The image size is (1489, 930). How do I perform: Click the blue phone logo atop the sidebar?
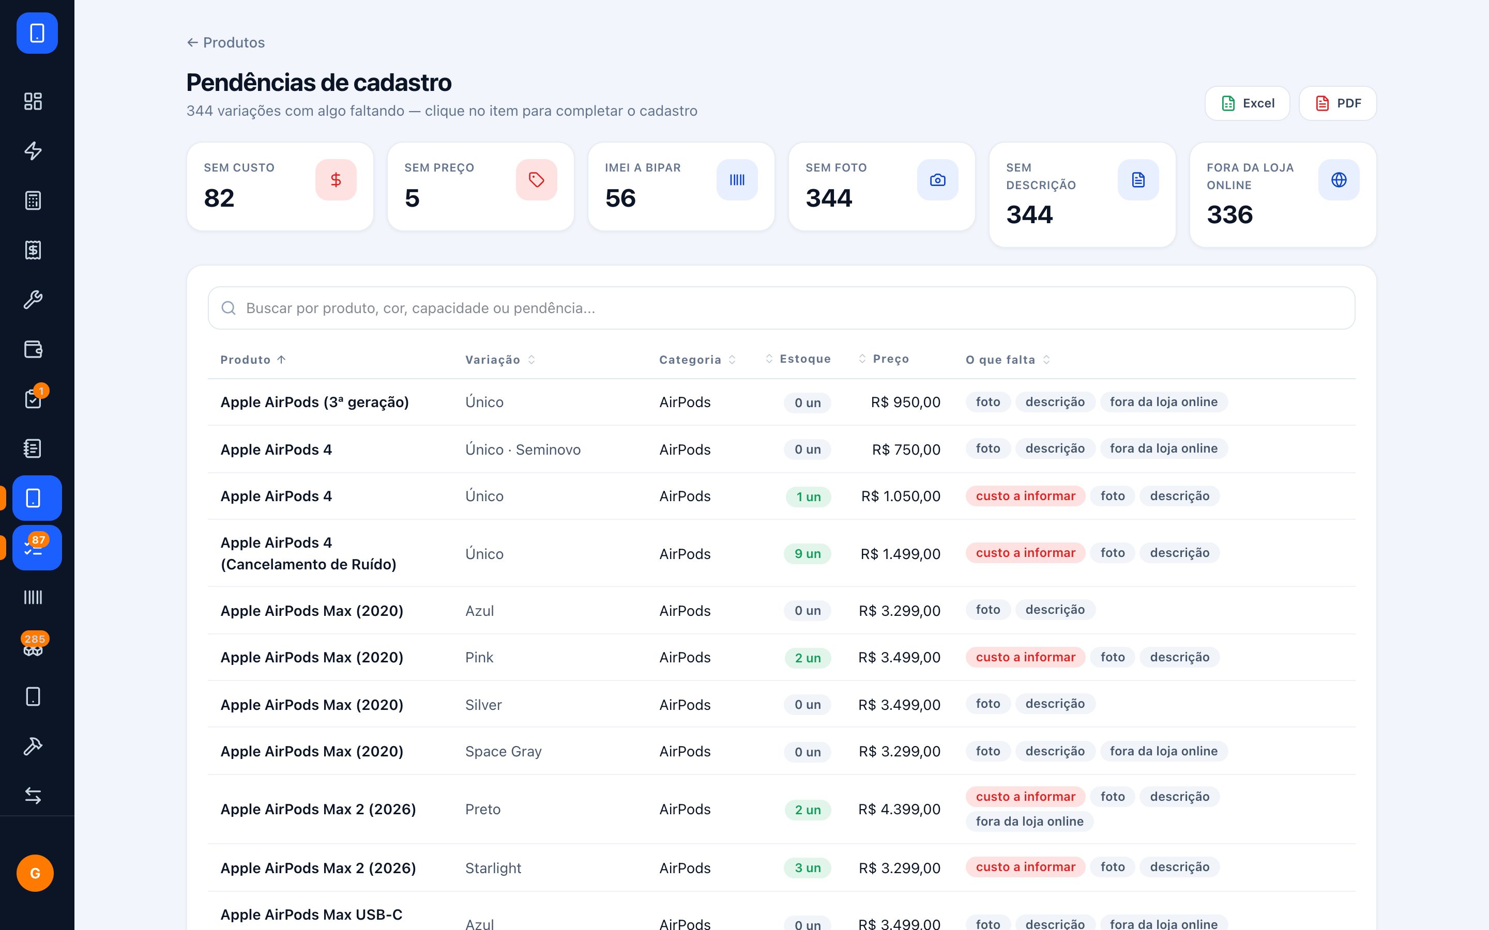37,33
